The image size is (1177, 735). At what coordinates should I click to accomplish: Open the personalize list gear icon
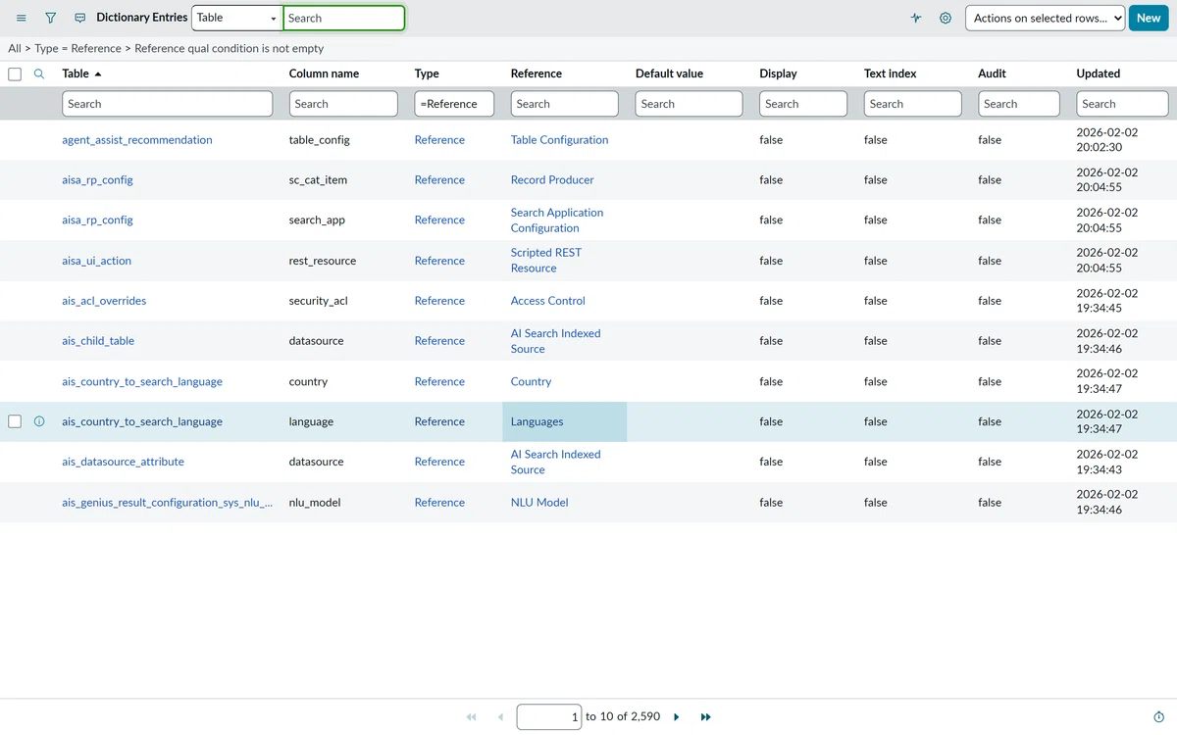946,18
